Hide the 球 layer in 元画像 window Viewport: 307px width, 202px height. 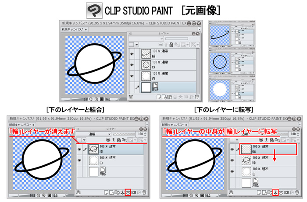132,65
